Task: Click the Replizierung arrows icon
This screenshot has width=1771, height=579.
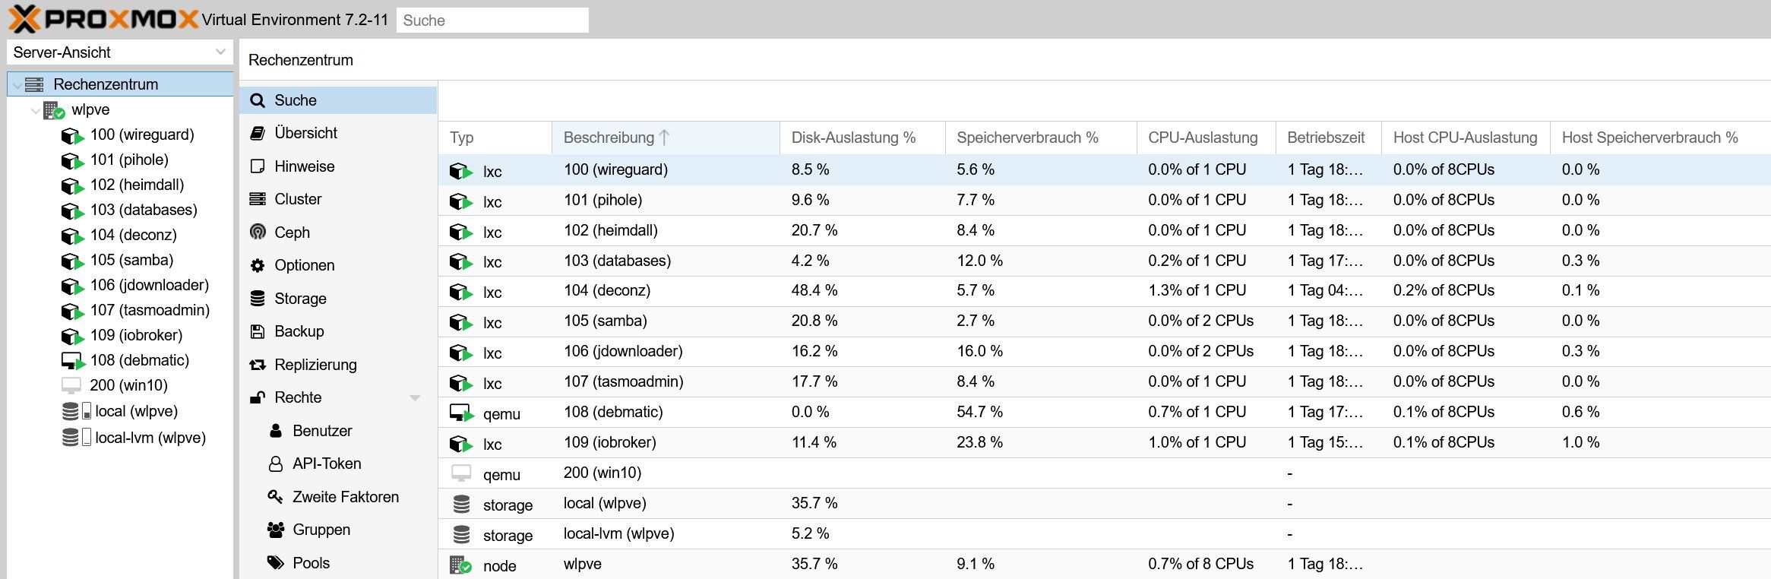Action: pyautogui.click(x=258, y=365)
